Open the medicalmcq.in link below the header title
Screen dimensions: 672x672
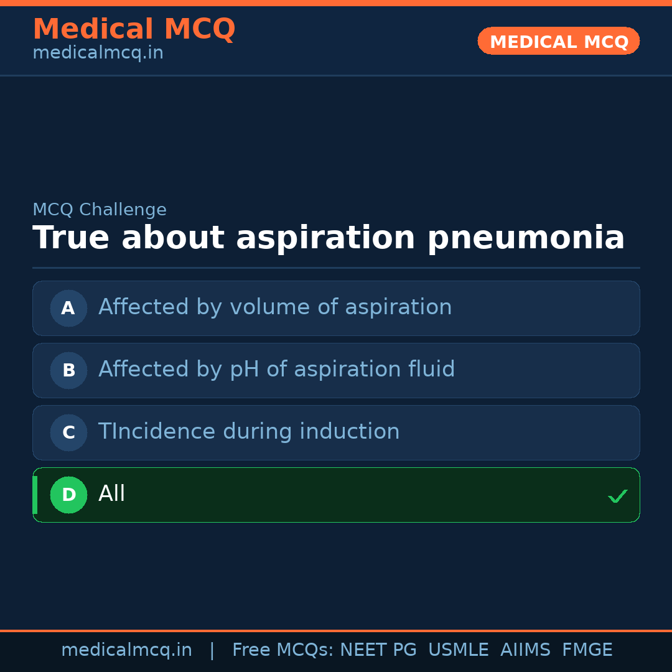point(98,54)
